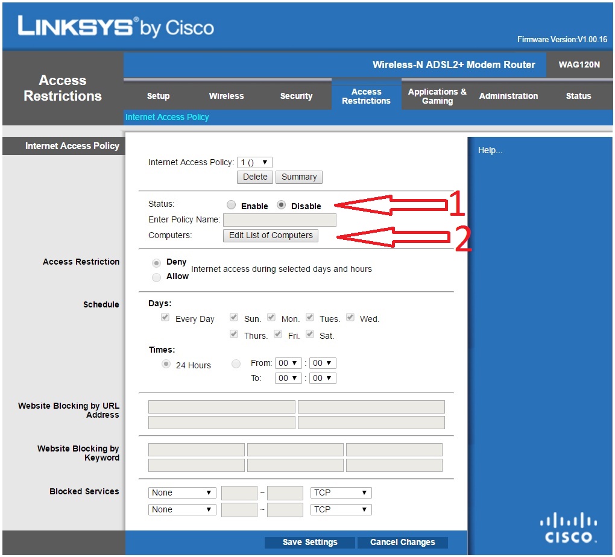Open the Help... link

tap(490, 150)
